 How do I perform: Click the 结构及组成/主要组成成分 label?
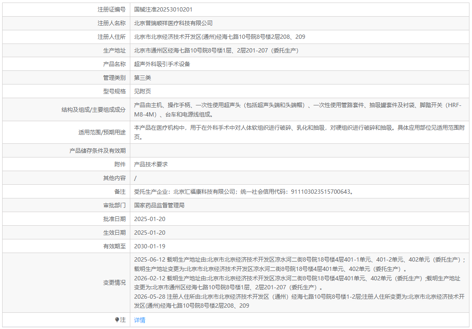[93, 110]
